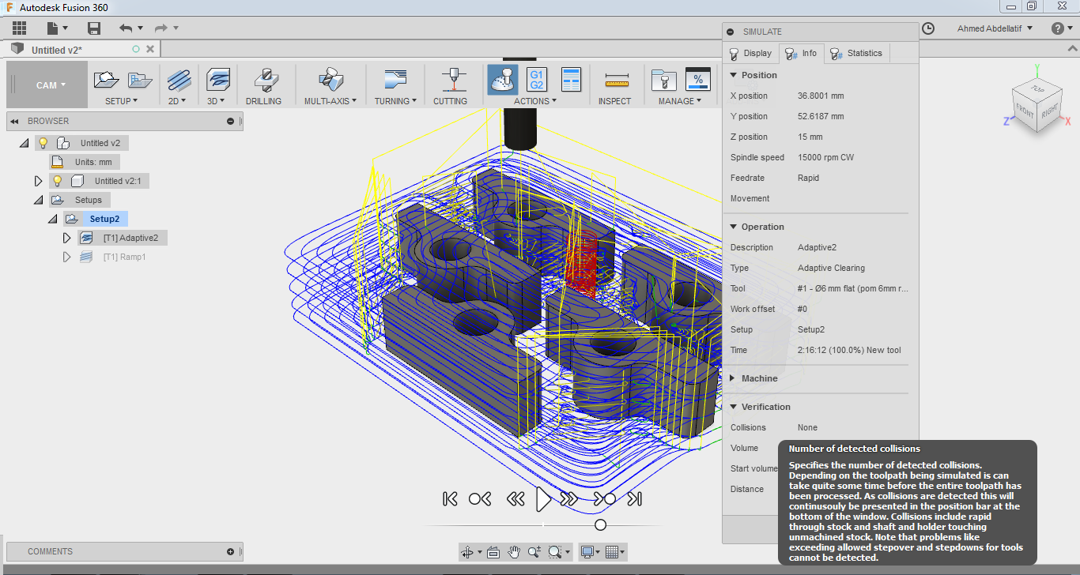1080x575 pixels.
Task: Go to the previous operation
Action: (x=480, y=498)
